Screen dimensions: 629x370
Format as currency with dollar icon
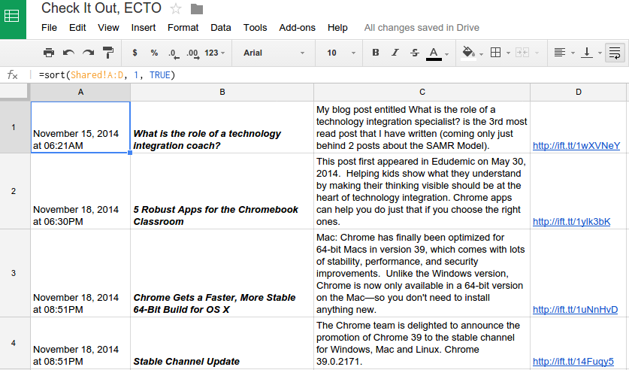[135, 53]
